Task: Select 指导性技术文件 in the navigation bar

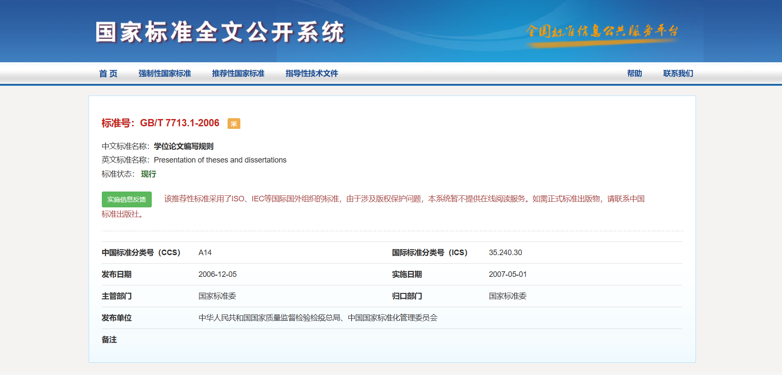Action: pyautogui.click(x=312, y=73)
